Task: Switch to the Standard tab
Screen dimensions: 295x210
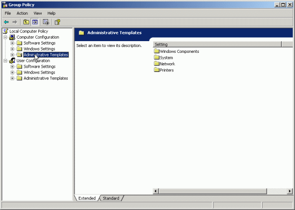Action: [111, 198]
